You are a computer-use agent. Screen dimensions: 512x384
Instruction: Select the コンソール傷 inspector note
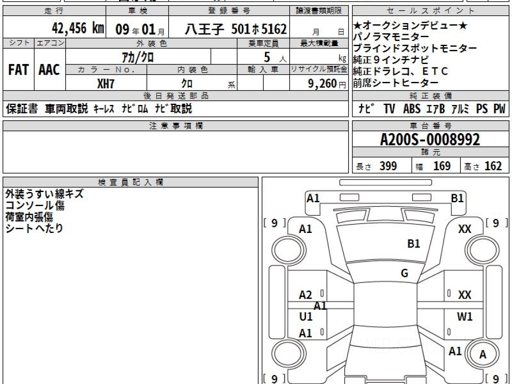click(35, 206)
